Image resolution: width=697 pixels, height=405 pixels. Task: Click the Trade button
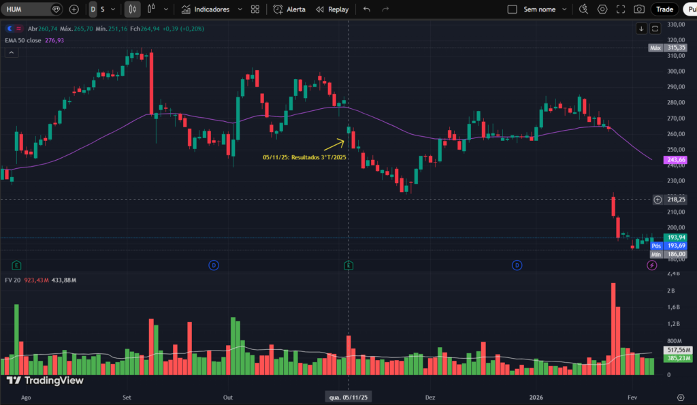[x=665, y=9]
